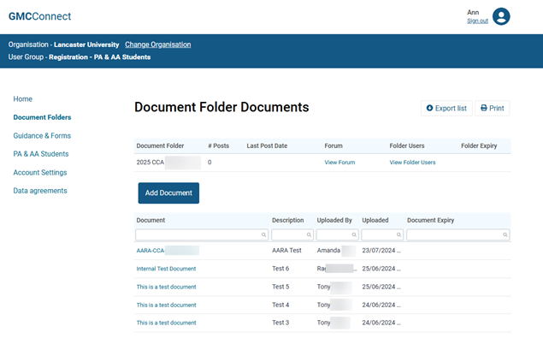
Task: Open the AARA-CCA document link
Action: 168,251
